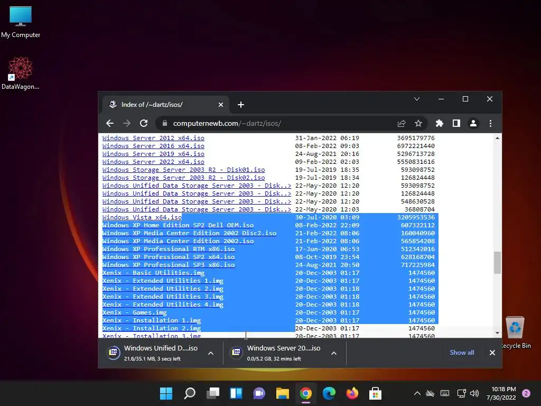
Task: Click Show all downloads
Action: click(x=462, y=353)
